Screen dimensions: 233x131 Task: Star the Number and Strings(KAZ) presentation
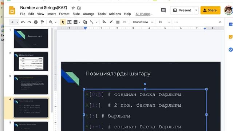point(73,8)
